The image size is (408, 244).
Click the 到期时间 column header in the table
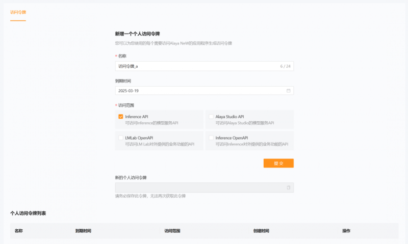83,231
